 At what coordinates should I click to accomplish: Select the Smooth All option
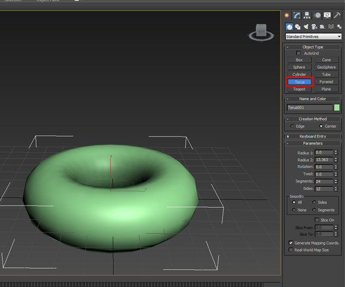pos(294,202)
